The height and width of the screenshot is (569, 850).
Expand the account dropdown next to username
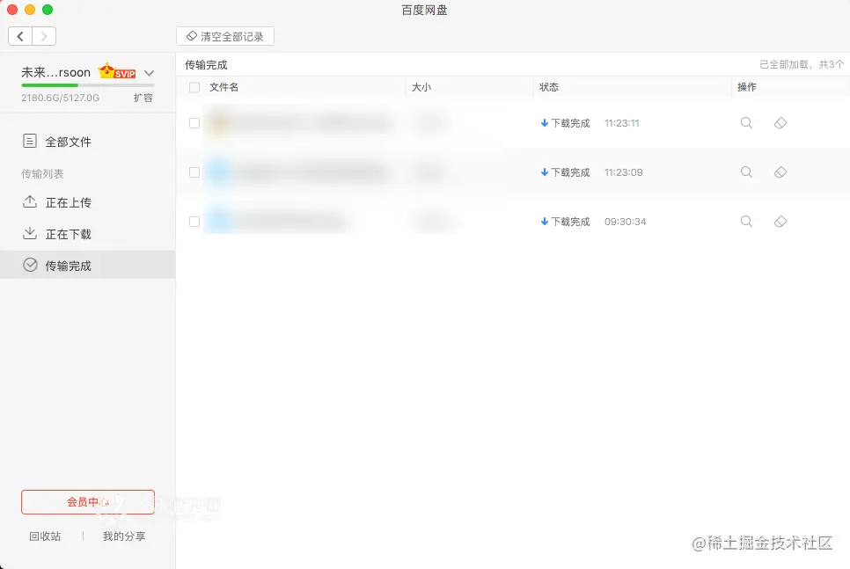[x=148, y=71]
